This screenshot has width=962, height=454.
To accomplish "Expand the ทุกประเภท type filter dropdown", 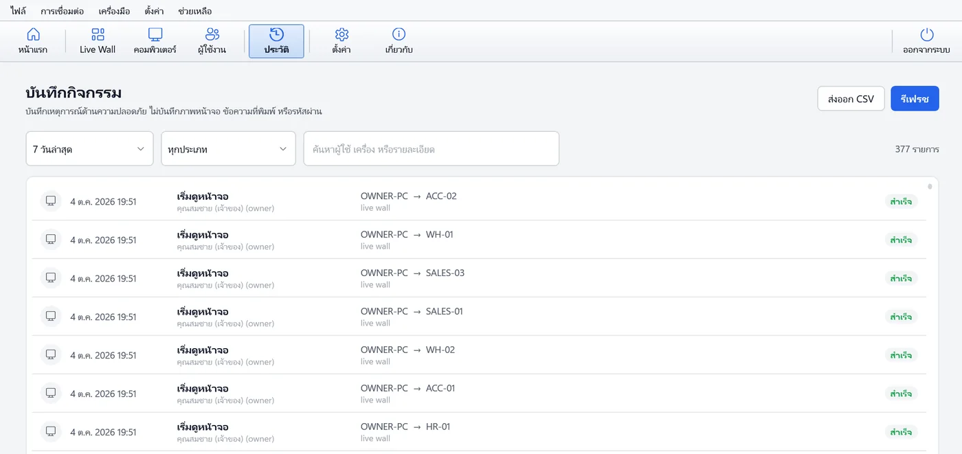I will coord(228,148).
